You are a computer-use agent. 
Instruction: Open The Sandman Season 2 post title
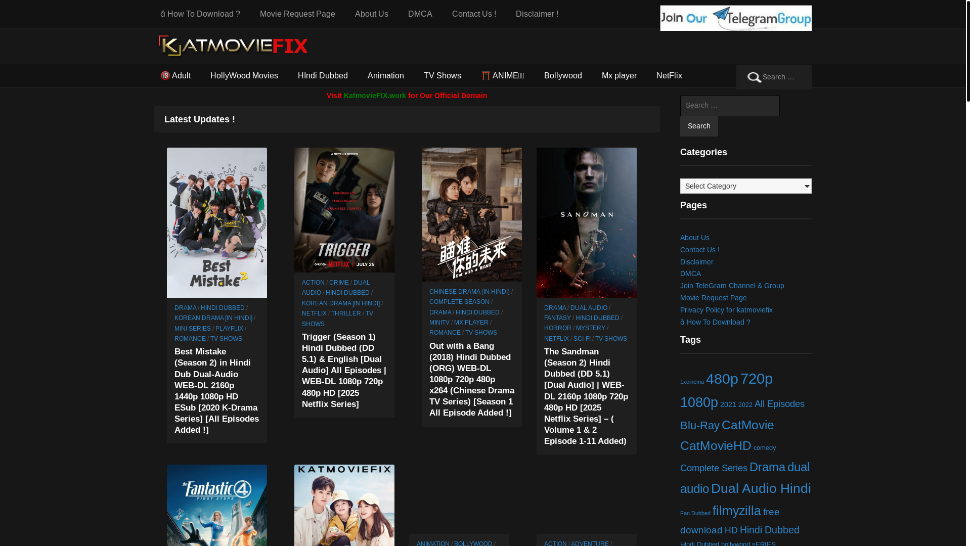tap(586, 396)
